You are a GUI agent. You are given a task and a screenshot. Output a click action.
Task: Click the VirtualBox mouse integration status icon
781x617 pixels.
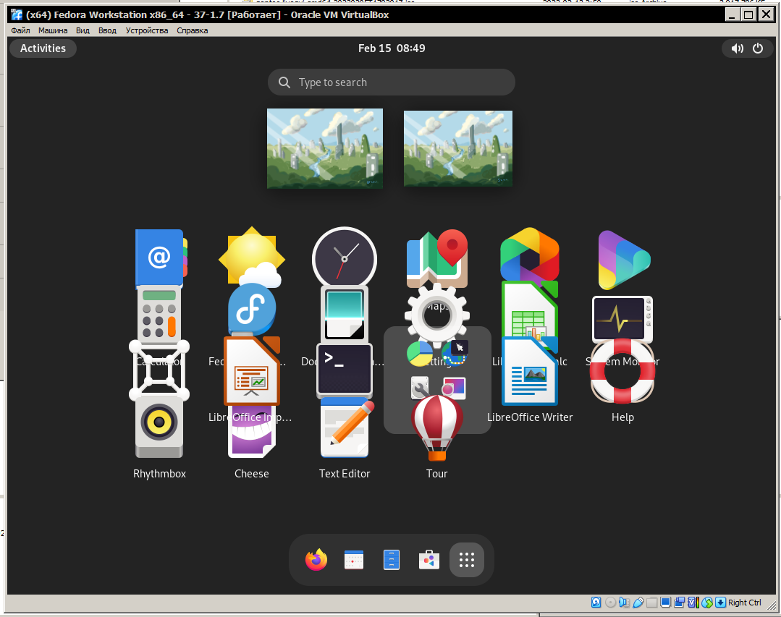(706, 603)
